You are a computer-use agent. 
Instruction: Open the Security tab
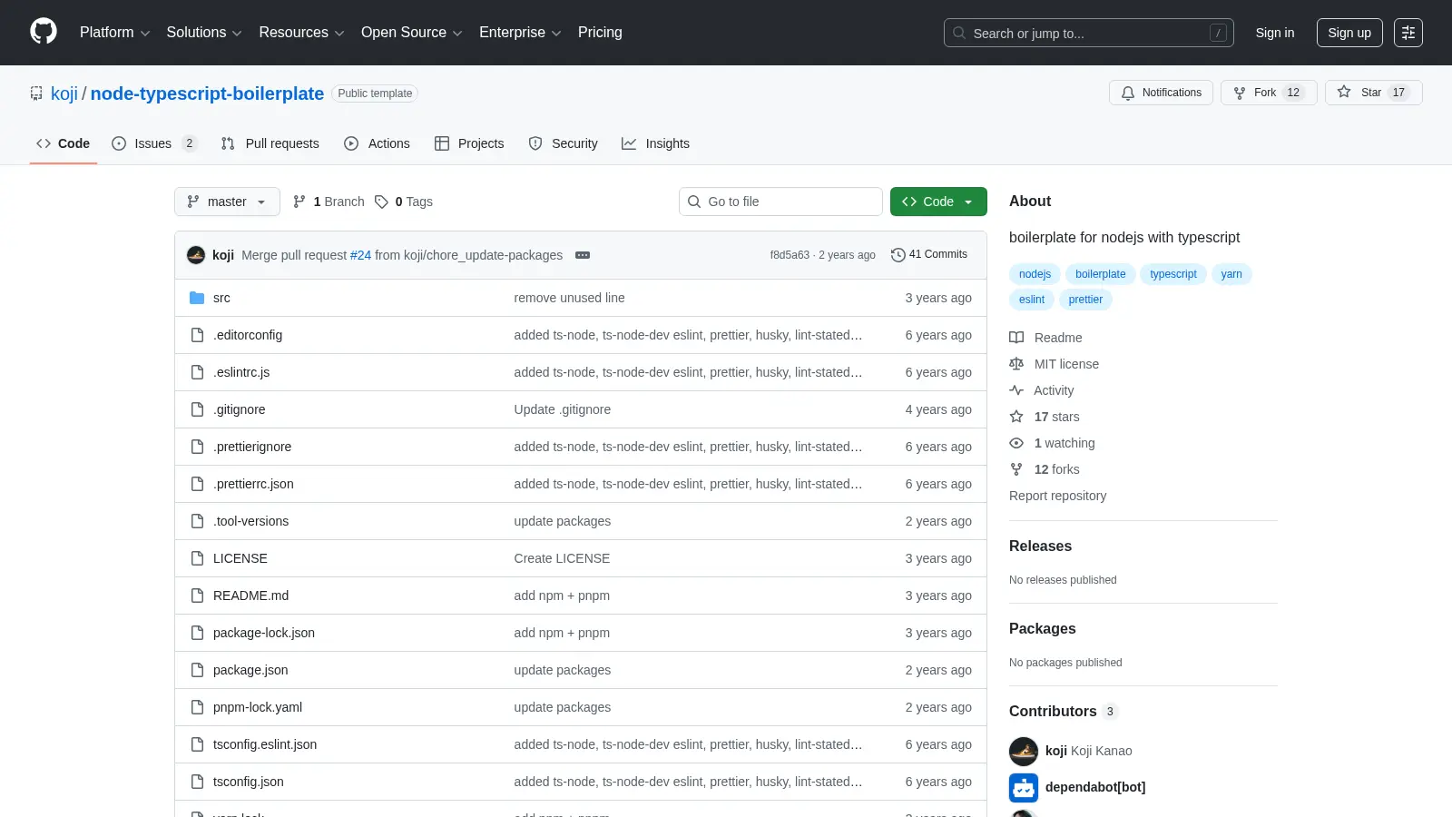point(563,143)
